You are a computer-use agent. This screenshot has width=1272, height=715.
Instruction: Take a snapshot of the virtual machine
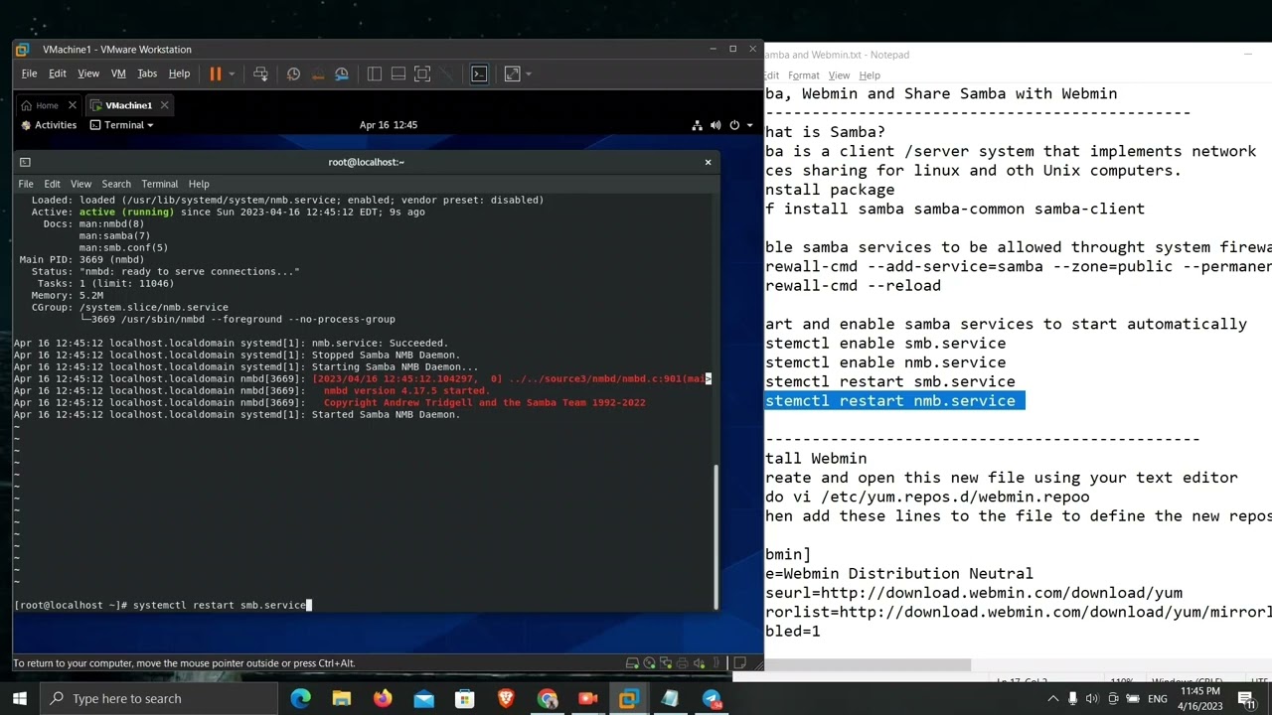click(293, 73)
